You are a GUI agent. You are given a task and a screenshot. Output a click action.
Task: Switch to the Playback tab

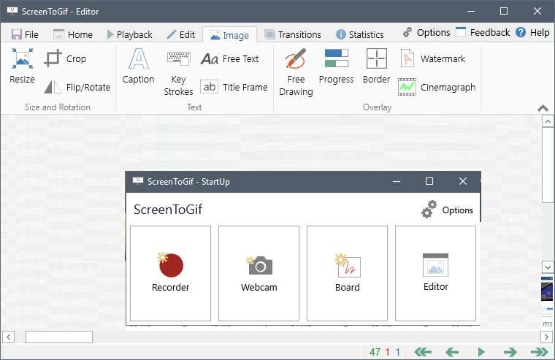click(x=129, y=35)
